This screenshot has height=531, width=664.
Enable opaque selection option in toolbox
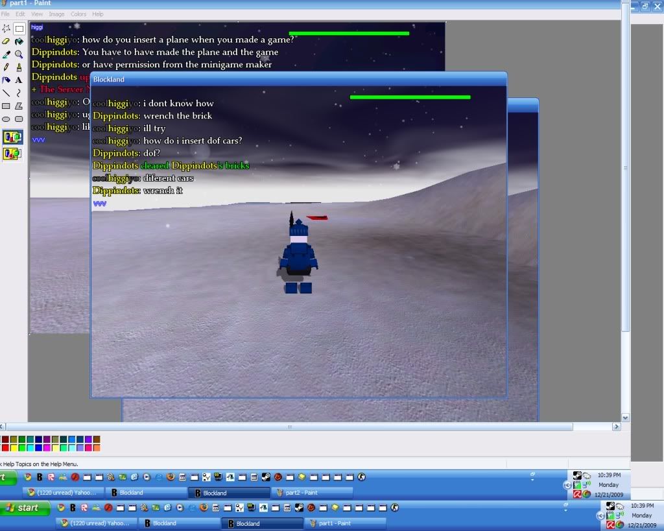tap(12, 137)
